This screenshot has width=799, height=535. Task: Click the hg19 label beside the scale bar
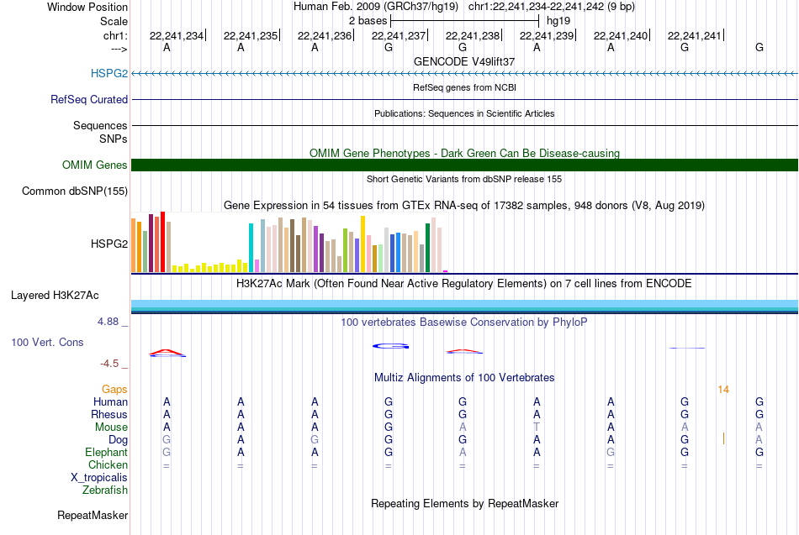pos(558,21)
